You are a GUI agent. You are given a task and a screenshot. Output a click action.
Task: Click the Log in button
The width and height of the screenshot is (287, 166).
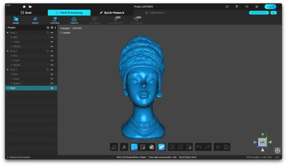pos(270,6)
